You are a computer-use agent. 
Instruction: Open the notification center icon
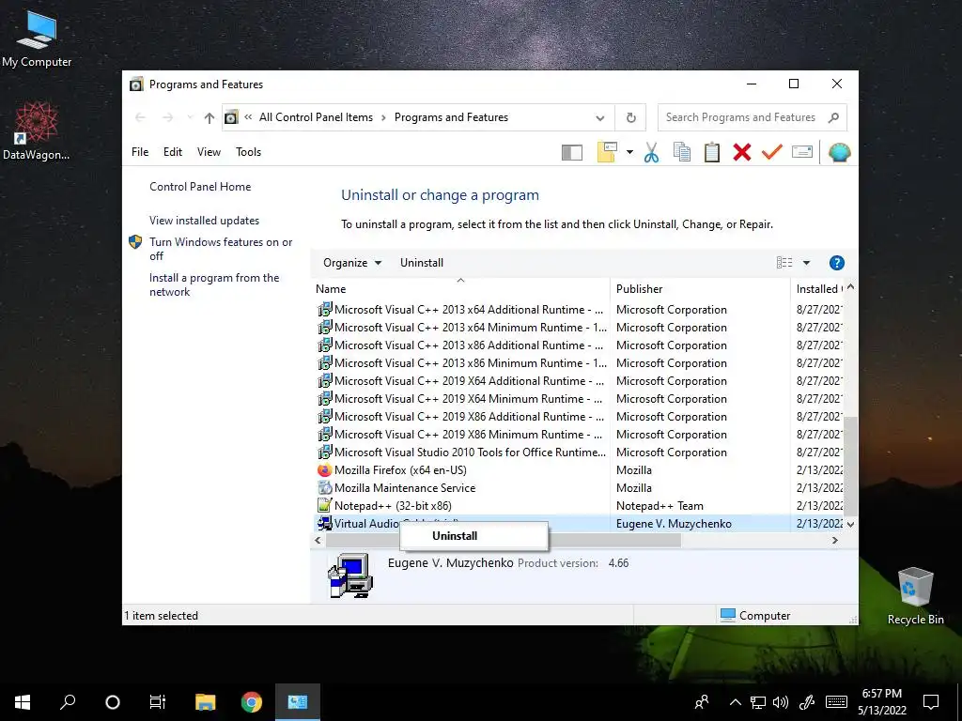[x=931, y=702]
